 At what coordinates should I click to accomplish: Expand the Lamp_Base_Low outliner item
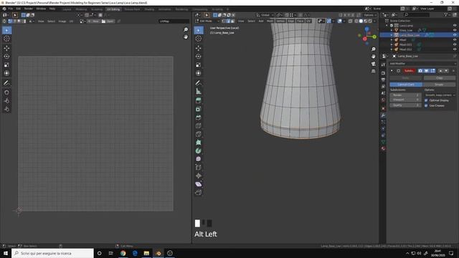[x=392, y=35]
